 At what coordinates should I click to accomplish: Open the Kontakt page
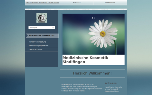coord(77,3)
